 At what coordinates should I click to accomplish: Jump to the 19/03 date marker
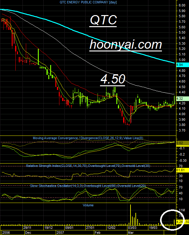coord(153,228)
